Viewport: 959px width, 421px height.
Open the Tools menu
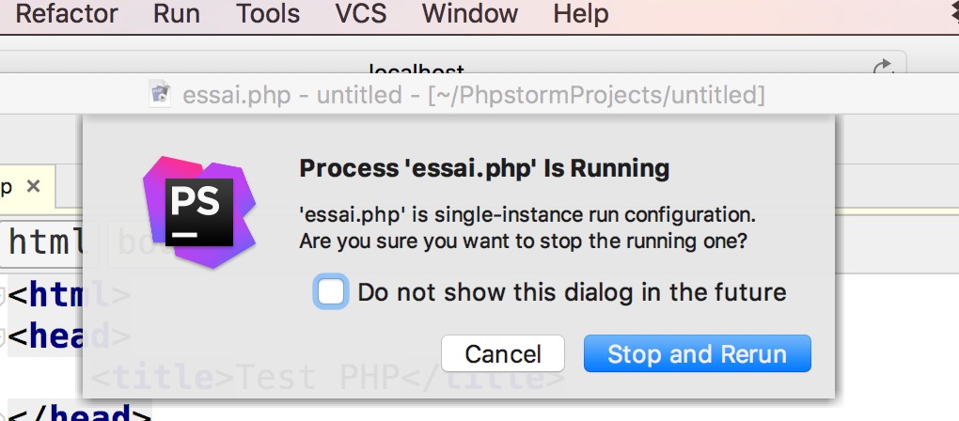(268, 13)
